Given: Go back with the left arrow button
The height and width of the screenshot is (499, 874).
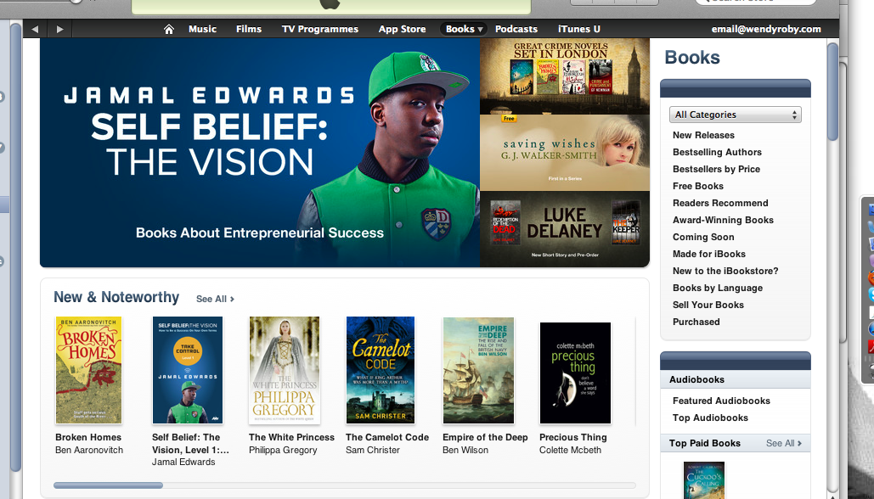Looking at the screenshot, I should (x=35, y=29).
